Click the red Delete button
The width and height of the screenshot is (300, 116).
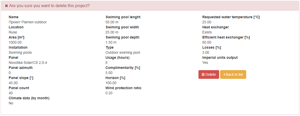[209, 74]
